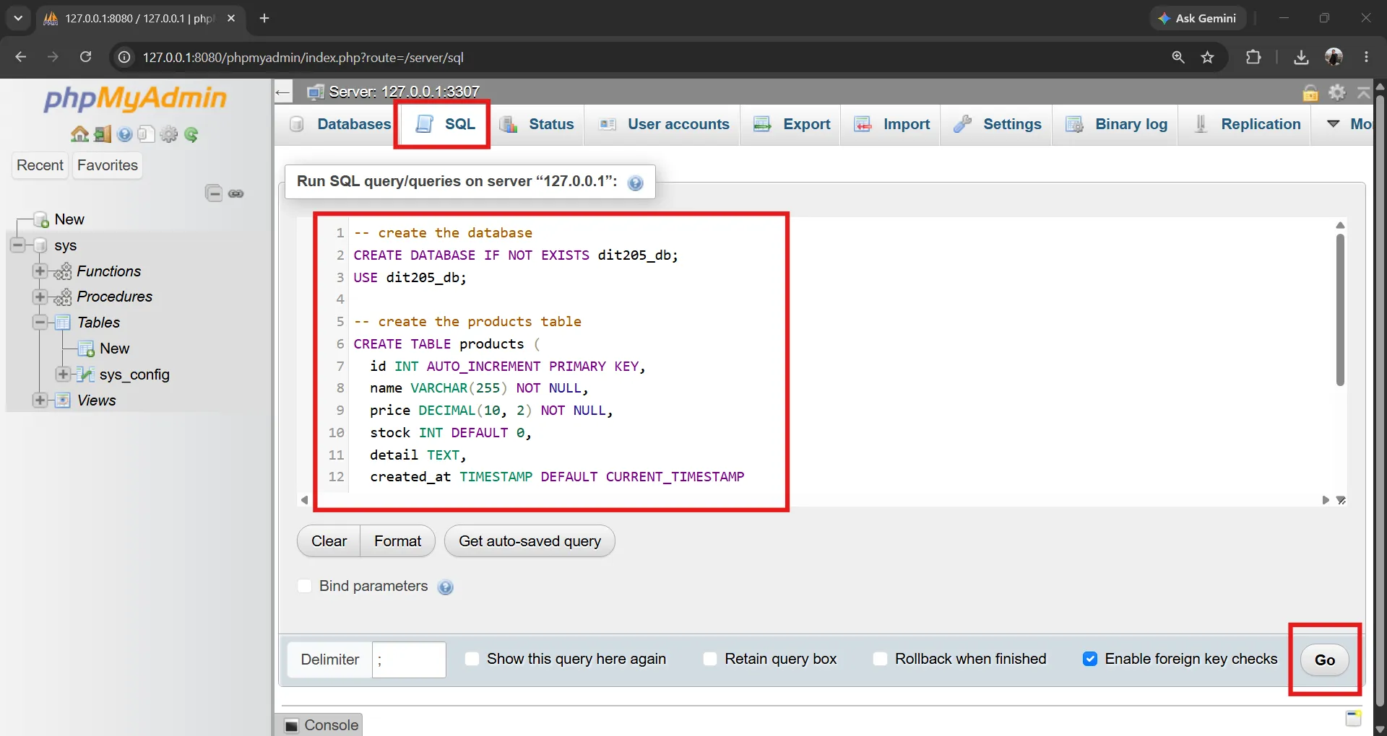1387x736 pixels.
Task: Check Rollback when finished option
Action: point(880,659)
